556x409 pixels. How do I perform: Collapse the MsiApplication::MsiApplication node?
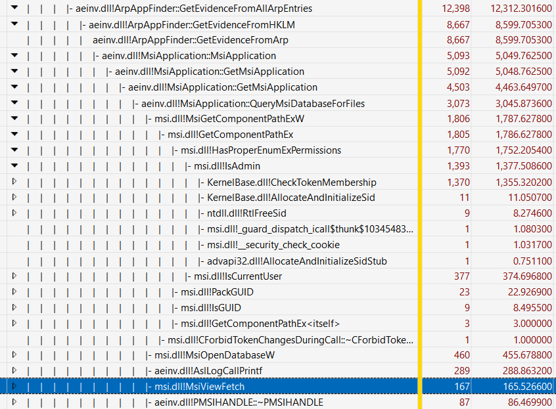(x=14, y=56)
